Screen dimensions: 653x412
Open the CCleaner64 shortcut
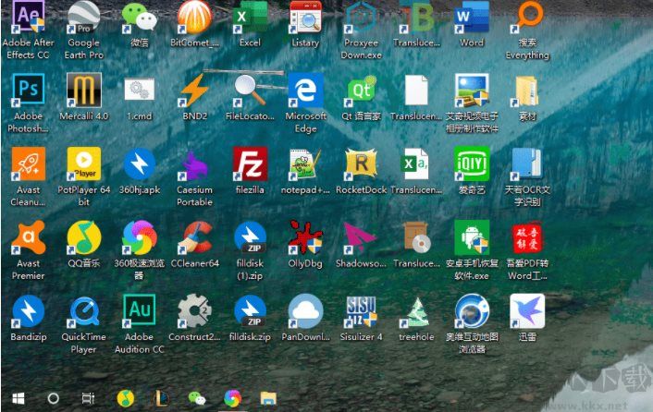194,238
